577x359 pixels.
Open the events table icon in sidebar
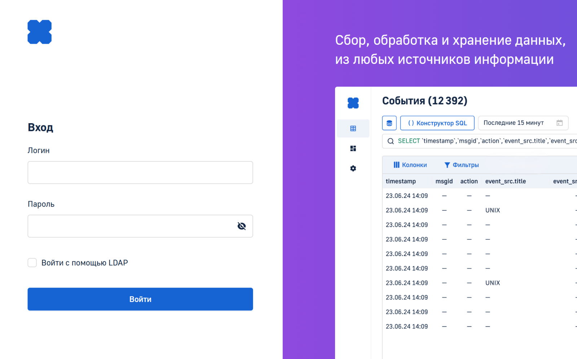(353, 129)
